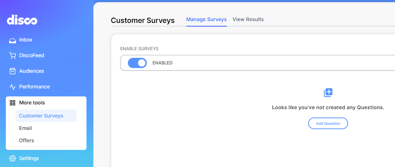This screenshot has height=167, width=395.
Task: Disable the Enable Surveys toggle
Action: click(137, 63)
